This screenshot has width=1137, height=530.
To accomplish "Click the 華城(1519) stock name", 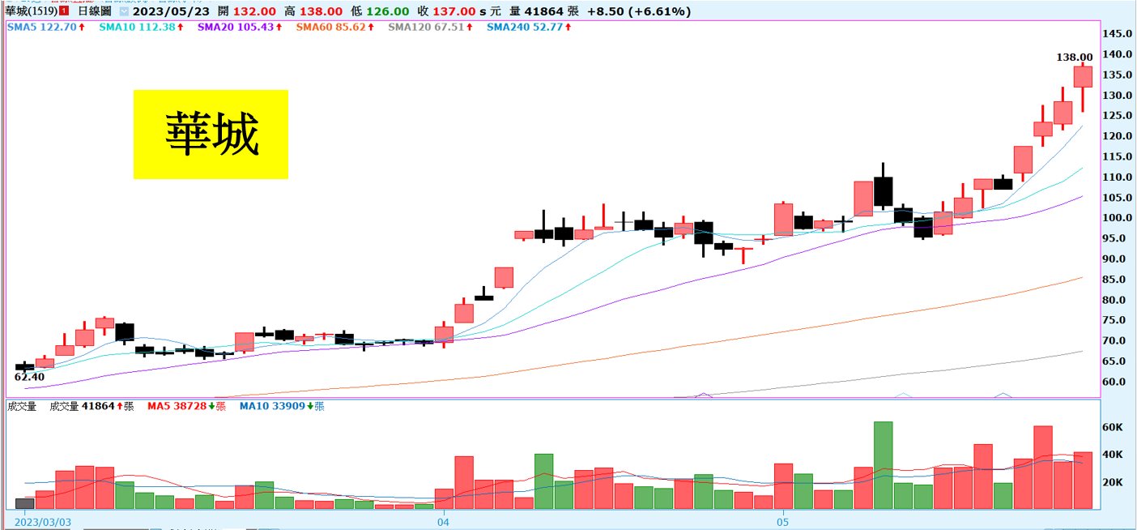I will 31,11.
